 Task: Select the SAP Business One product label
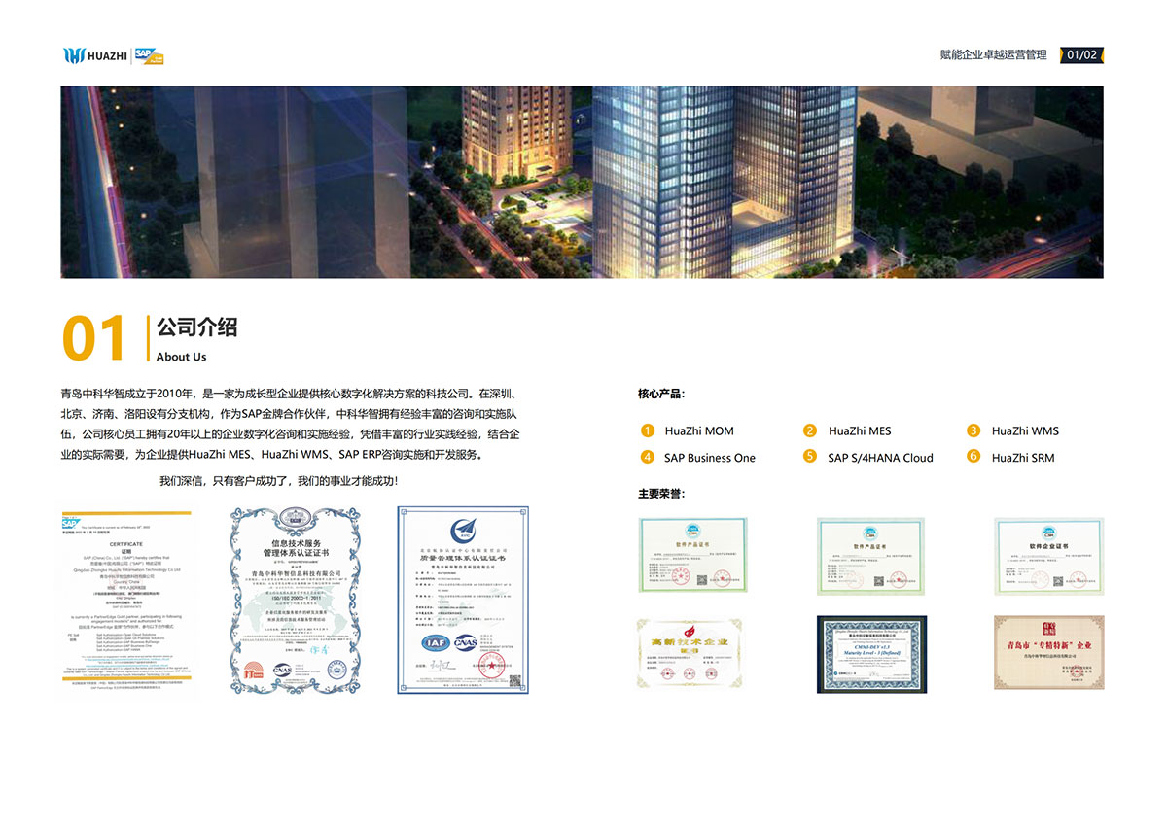(x=710, y=458)
